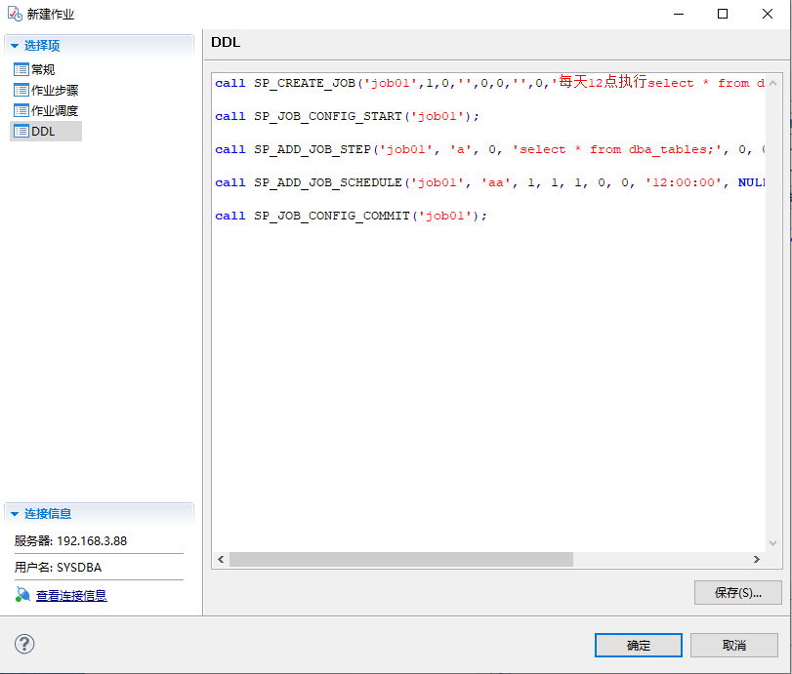Open the 作业步骤 settings page
Image resolution: width=792 pixels, height=674 pixels.
(x=55, y=91)
